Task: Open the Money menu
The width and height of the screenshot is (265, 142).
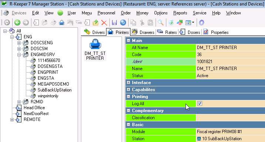Action: (142, 13)
